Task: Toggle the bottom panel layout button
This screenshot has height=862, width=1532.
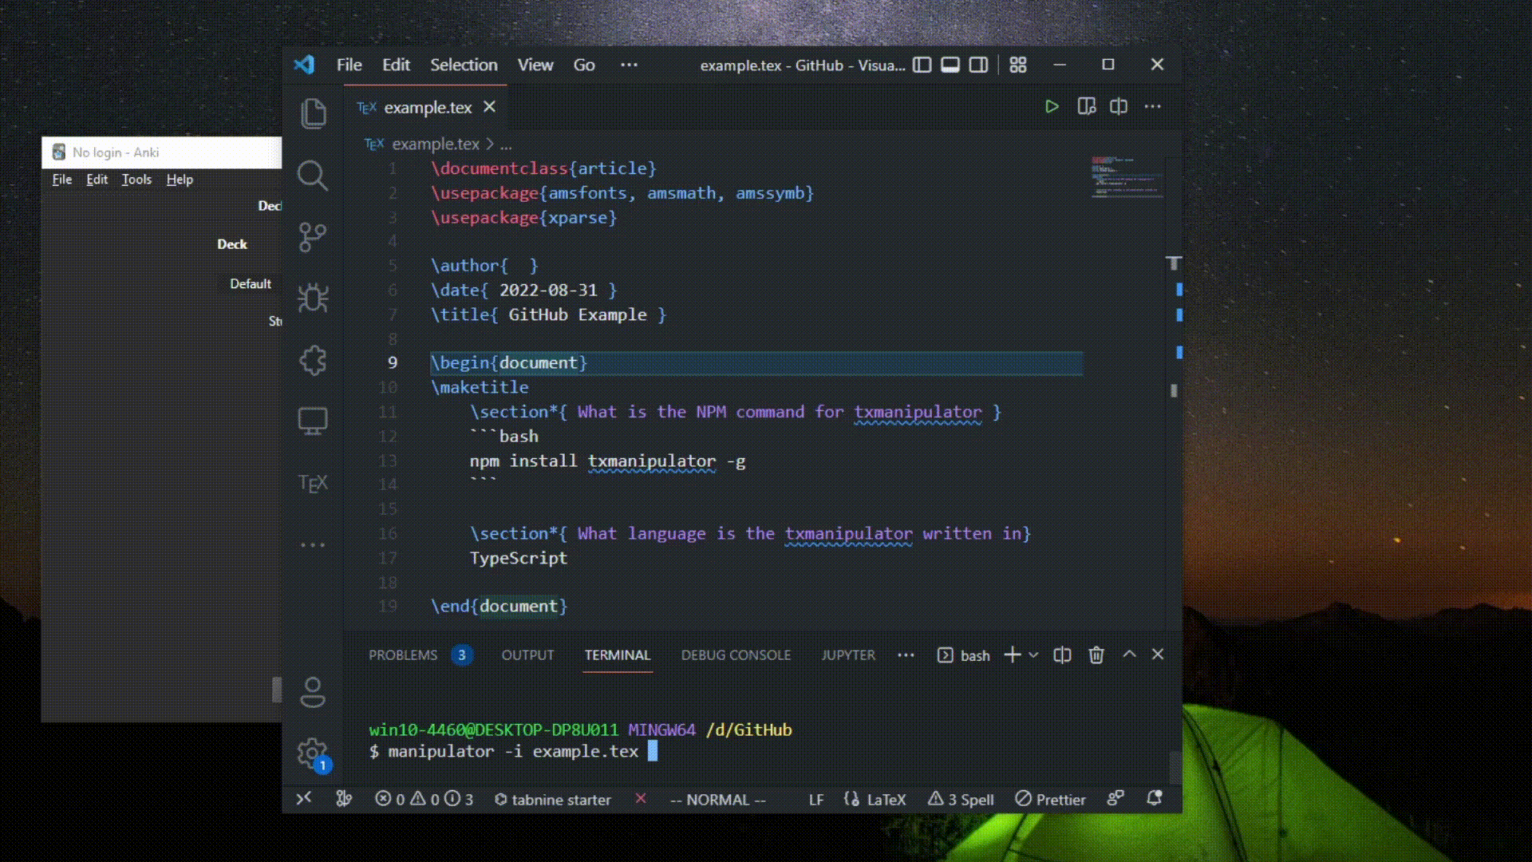Action: coord(950,65)
